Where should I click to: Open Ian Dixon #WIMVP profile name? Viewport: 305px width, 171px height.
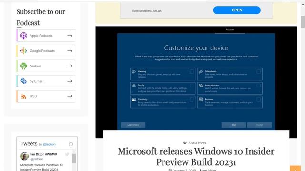tap(44, 154)
